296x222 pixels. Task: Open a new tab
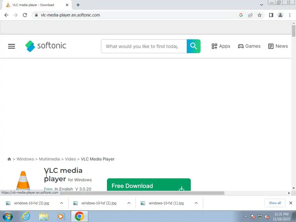click(x=78, y=5)
